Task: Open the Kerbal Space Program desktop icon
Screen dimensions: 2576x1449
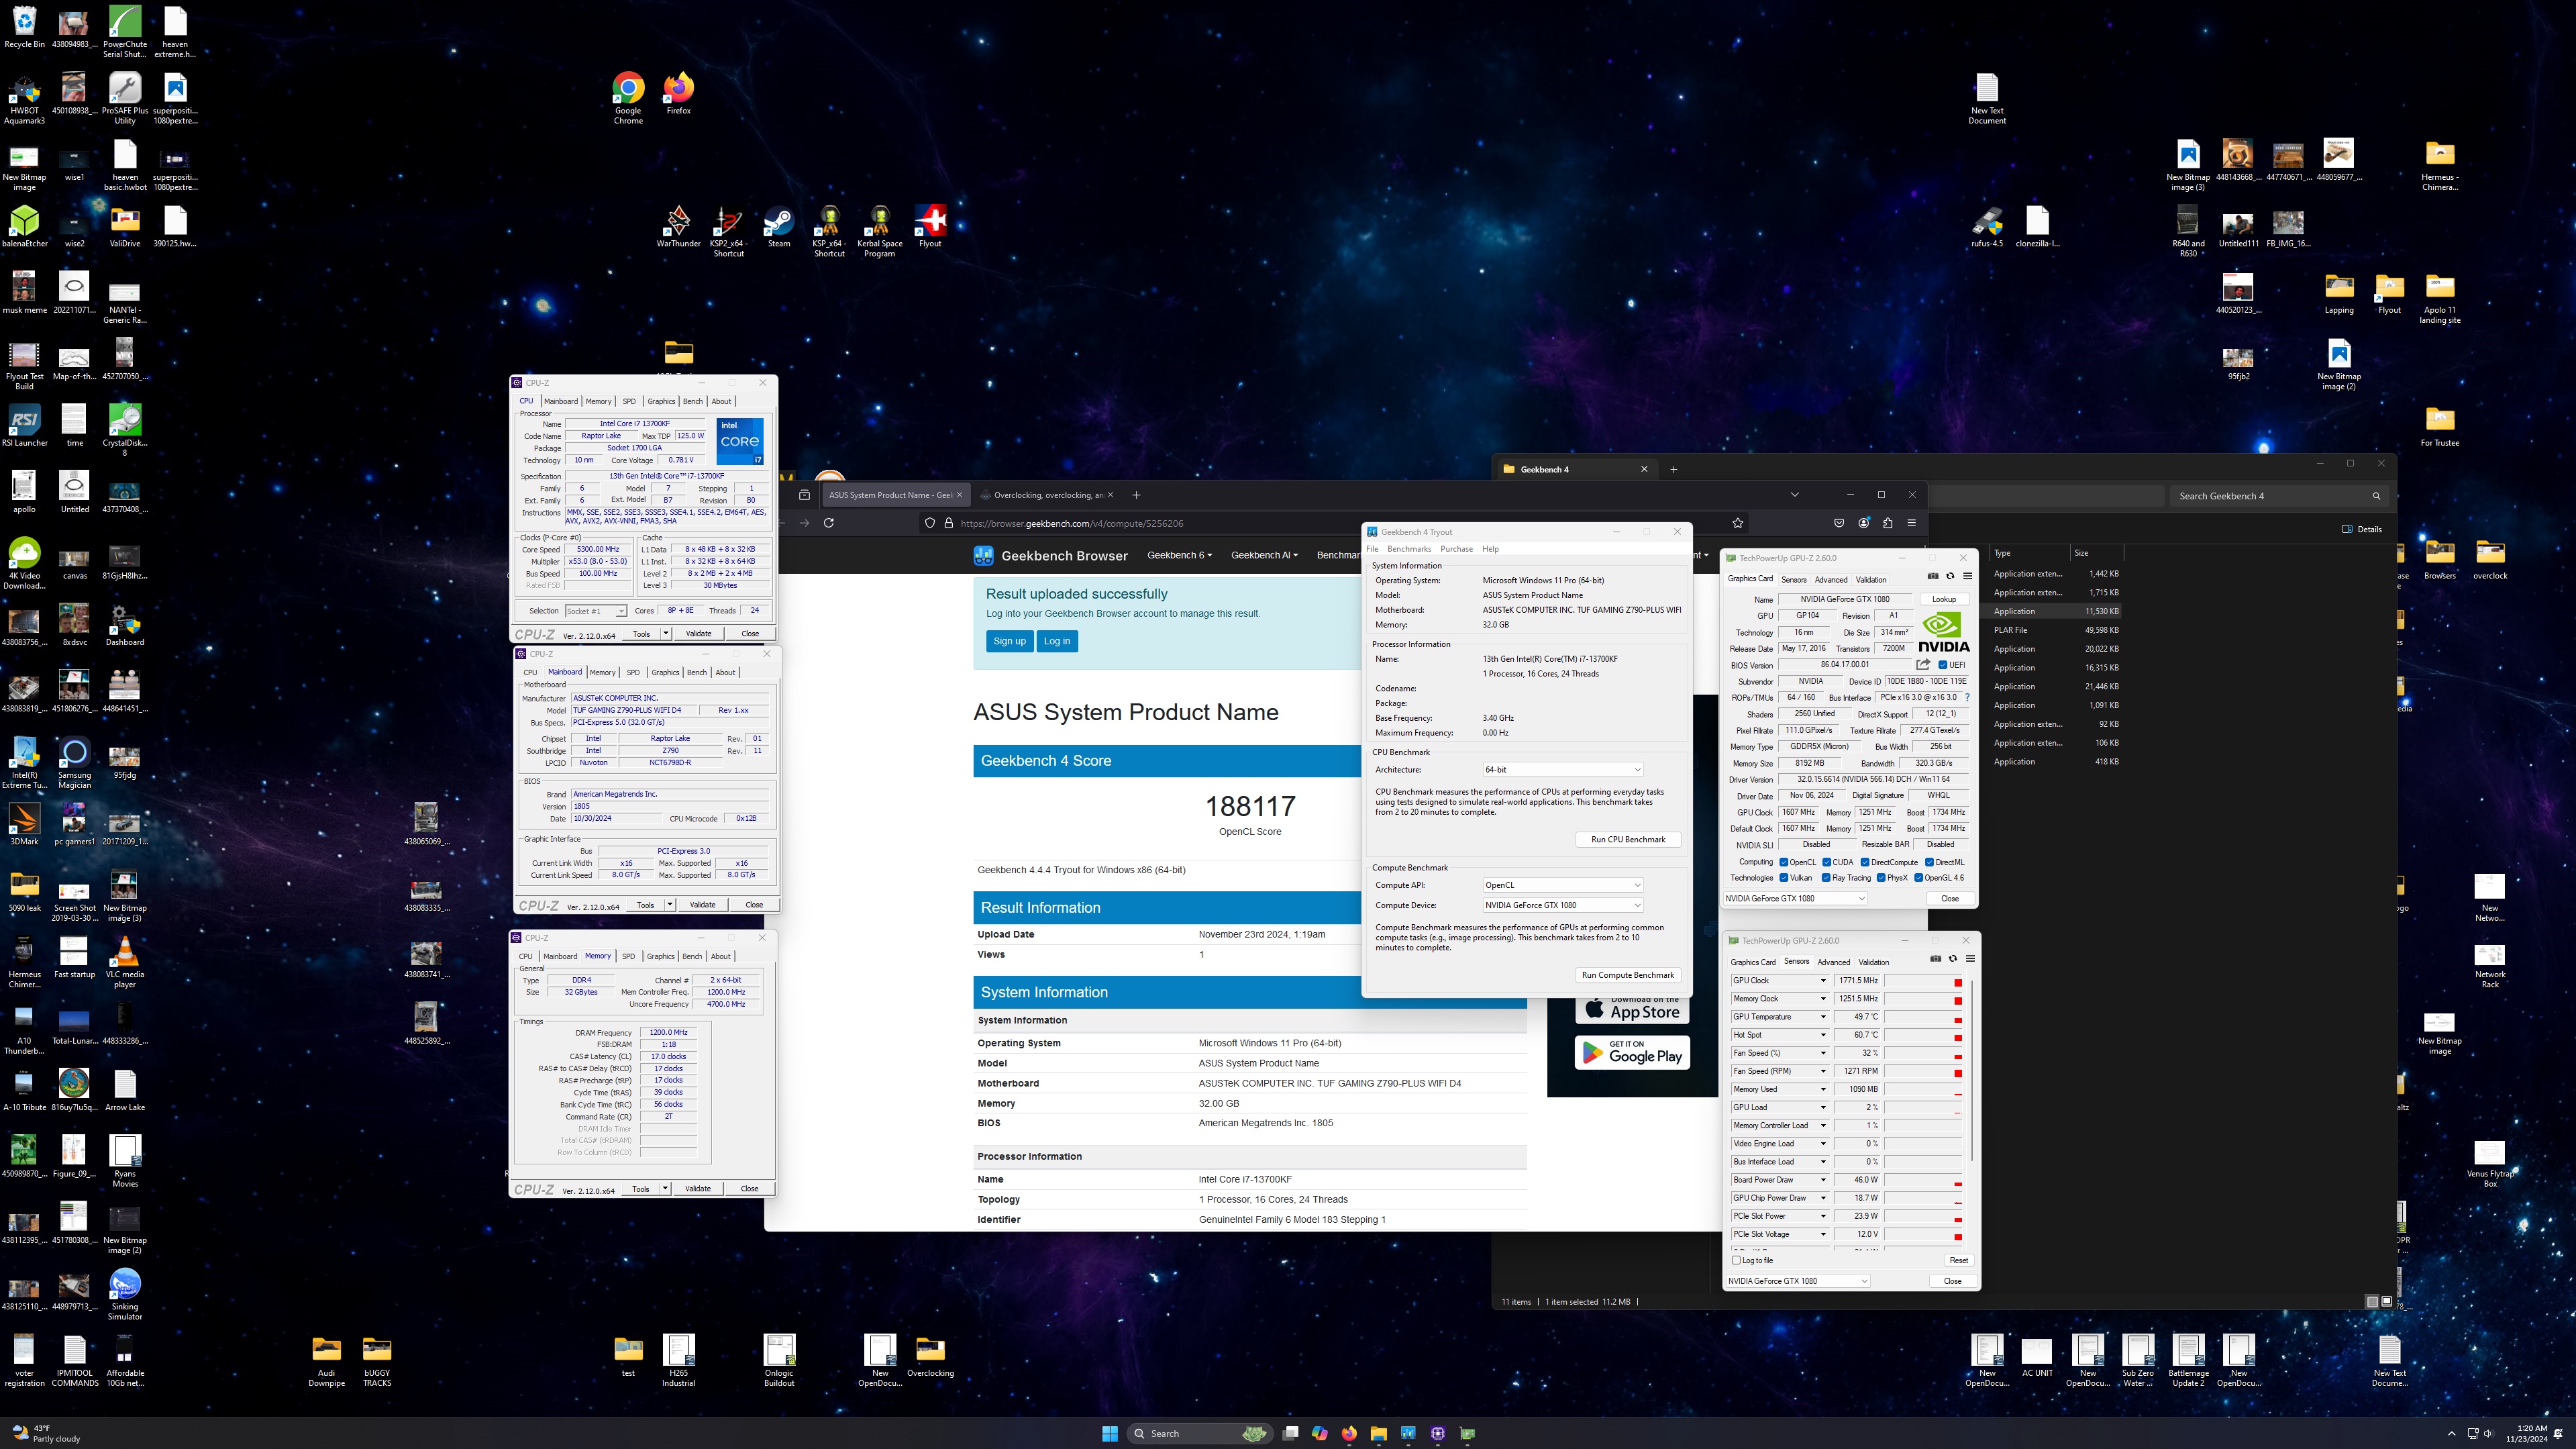Action: pyautogui.click(x=880, y=231)
